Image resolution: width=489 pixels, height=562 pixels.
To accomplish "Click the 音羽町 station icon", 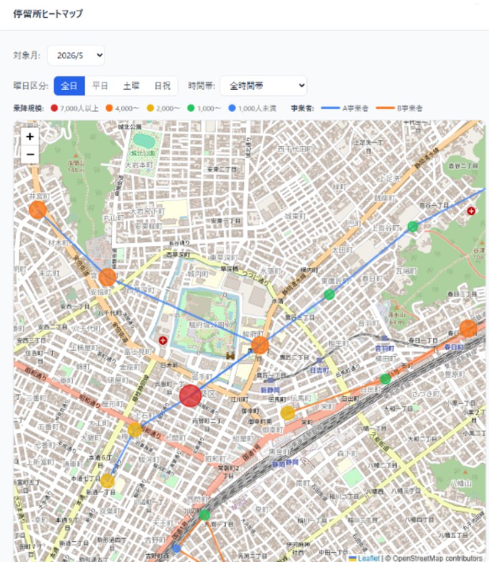I will coord(385,338).
